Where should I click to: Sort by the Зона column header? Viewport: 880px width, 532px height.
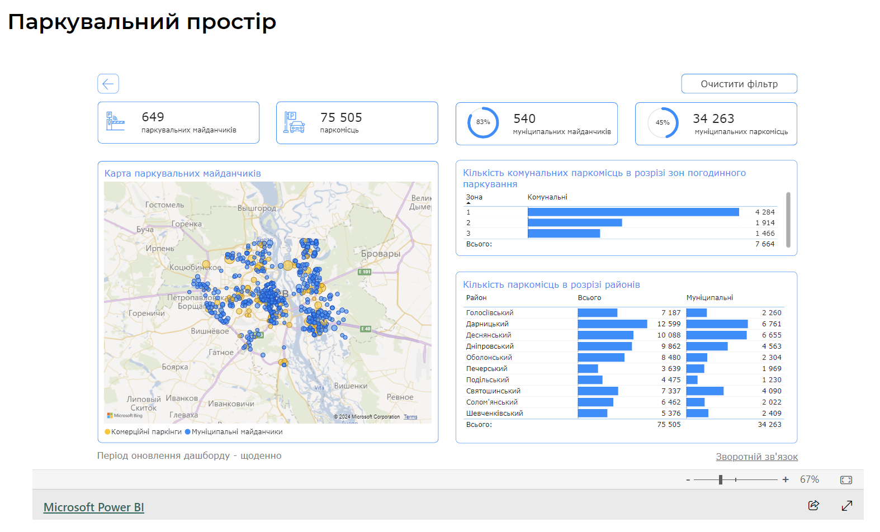coord(474,197)
